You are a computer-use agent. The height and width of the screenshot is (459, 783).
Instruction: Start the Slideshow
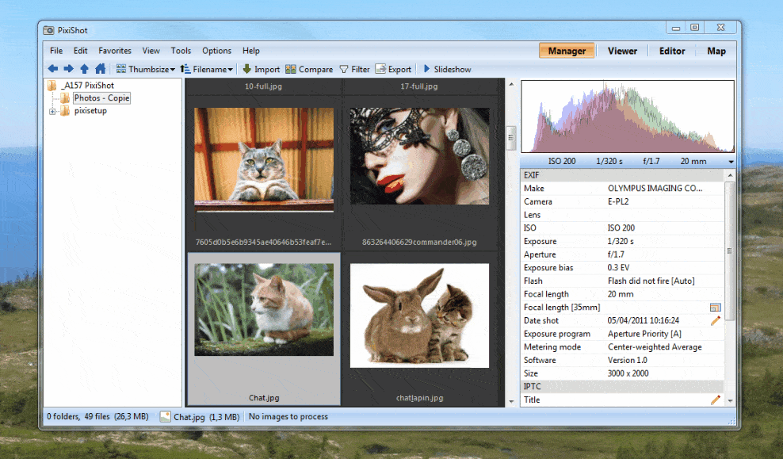coord(447,70)
